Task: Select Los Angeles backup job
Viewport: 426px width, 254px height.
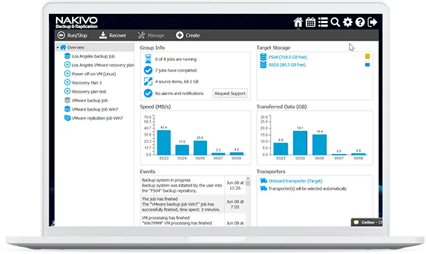Action: click(93, 56)
